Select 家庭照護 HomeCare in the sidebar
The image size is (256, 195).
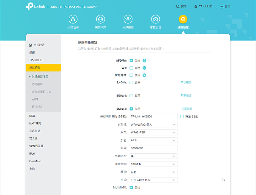[x=35, y=131]
